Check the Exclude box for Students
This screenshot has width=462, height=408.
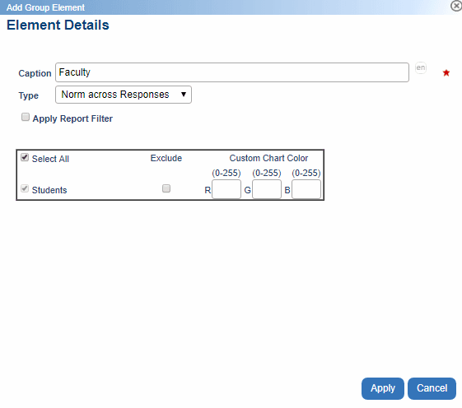tap(166, 188)
